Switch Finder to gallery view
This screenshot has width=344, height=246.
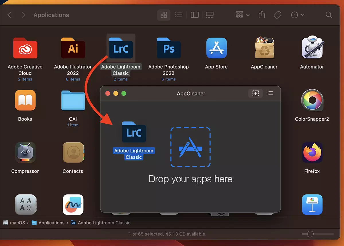coord(210,15)
